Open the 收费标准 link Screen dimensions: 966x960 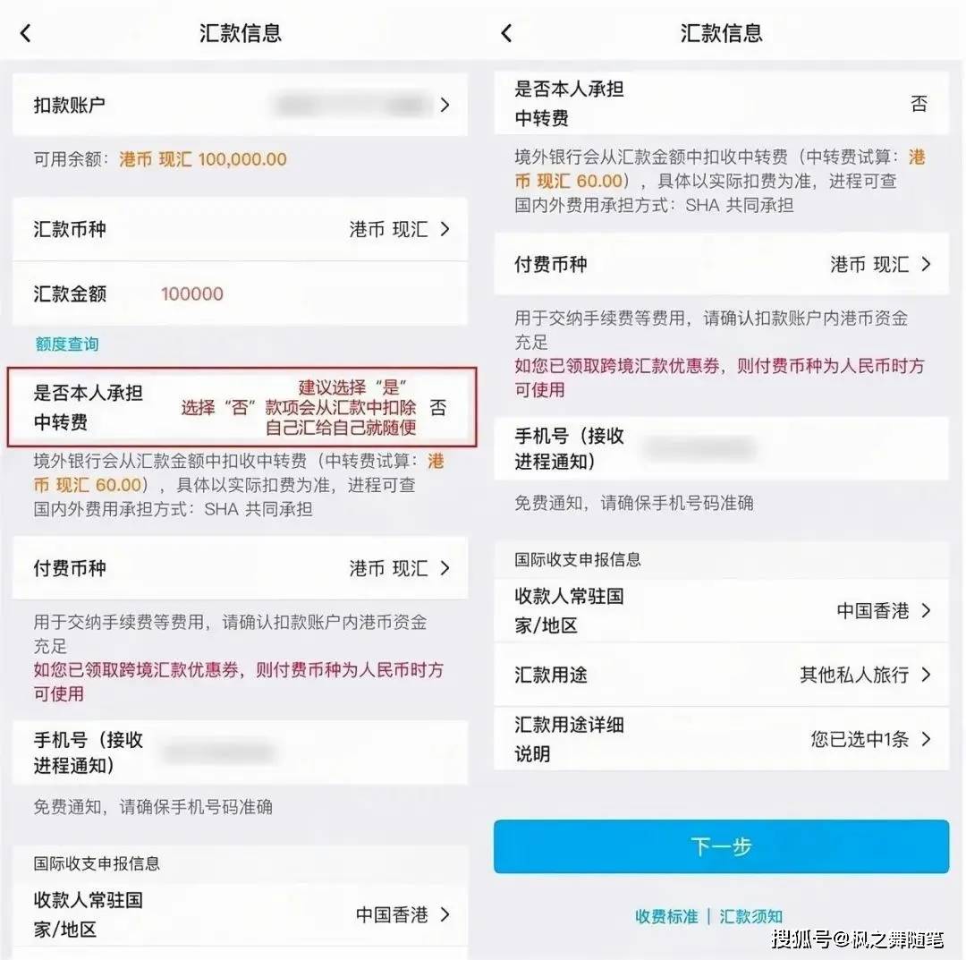pos(666,916)
